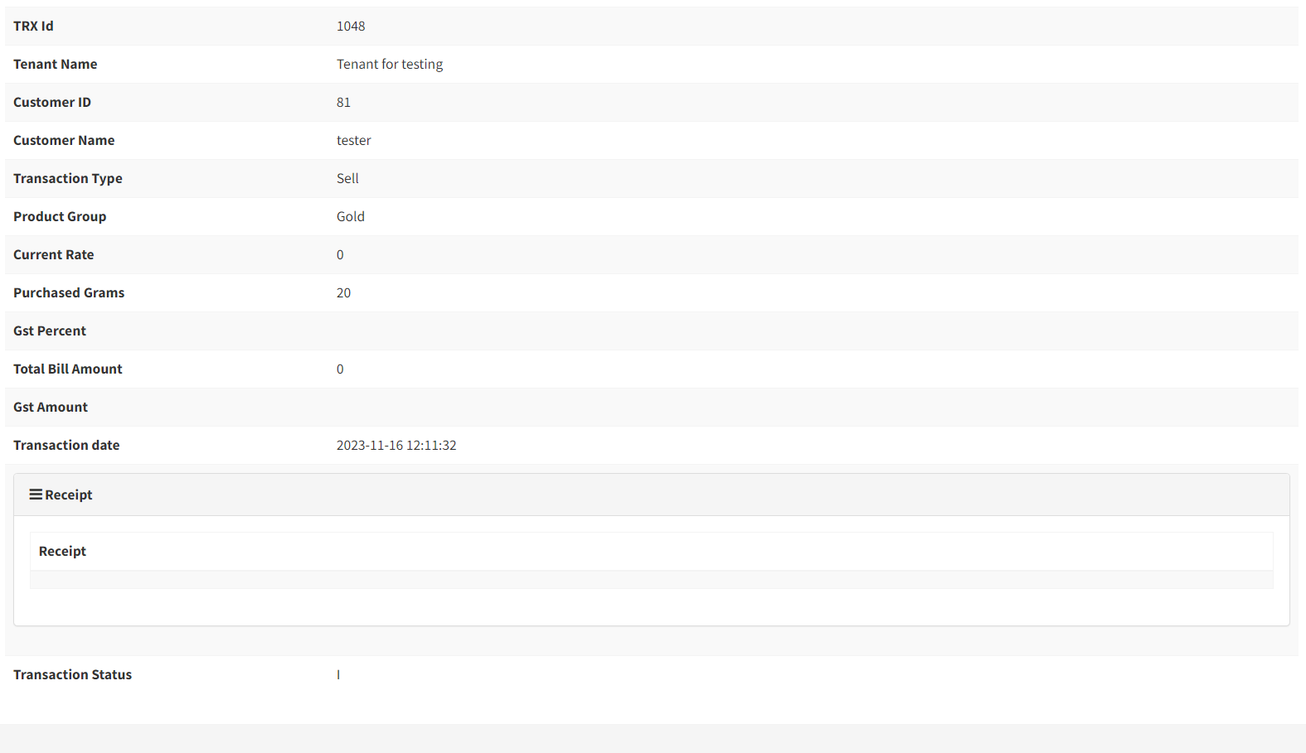Viewport: 1306px width, 753px height.
Task: Click the Transaction Status label
Action: (72, 675)
